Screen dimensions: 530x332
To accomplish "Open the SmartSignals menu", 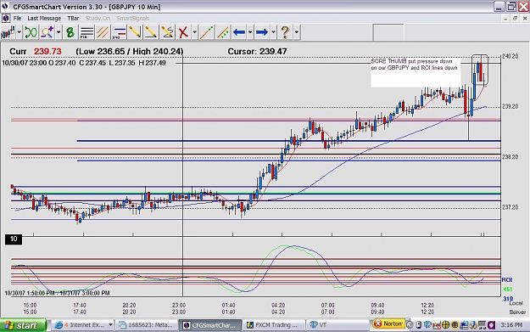I will pos(133,19).
